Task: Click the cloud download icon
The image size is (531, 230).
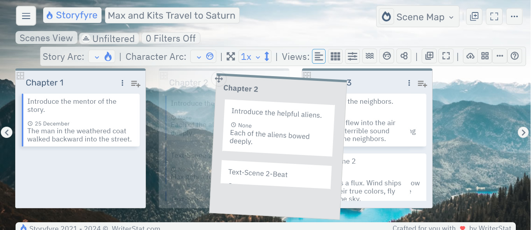Action: tap(470, 56)
